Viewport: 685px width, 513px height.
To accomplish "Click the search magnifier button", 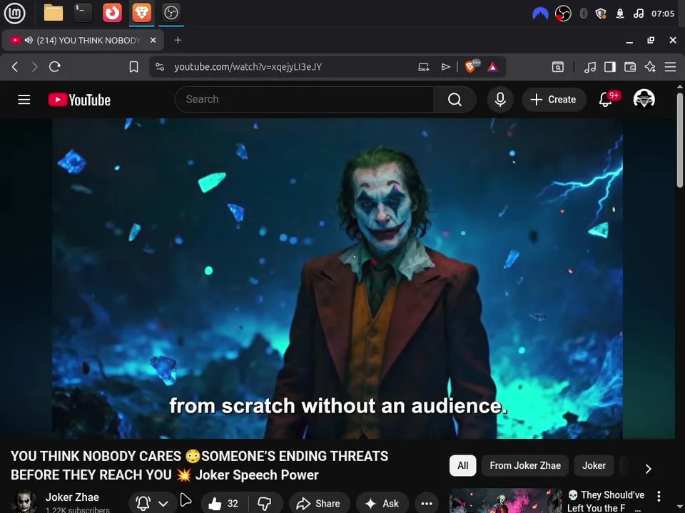I will click(x=455, y=100).
